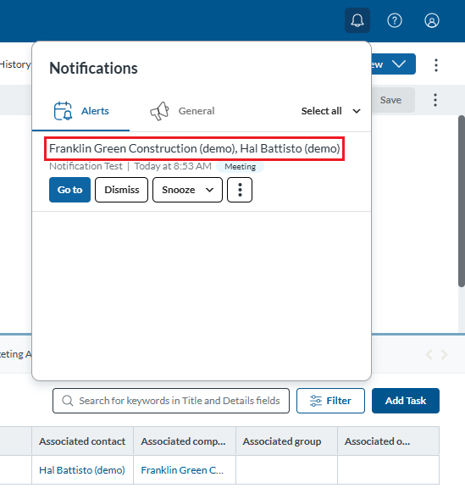Click the previous arrow in tab strip
Screen dimensions: 465x488
point(429,354)
